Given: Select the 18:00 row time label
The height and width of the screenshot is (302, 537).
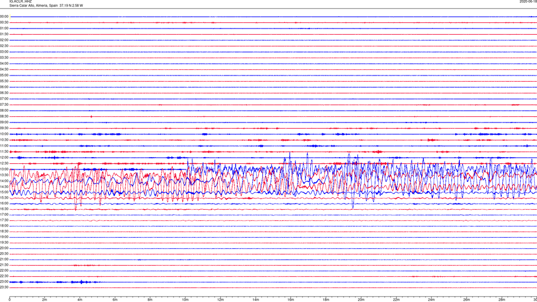Looking at the screenshot, I should [x=4, y=226].
